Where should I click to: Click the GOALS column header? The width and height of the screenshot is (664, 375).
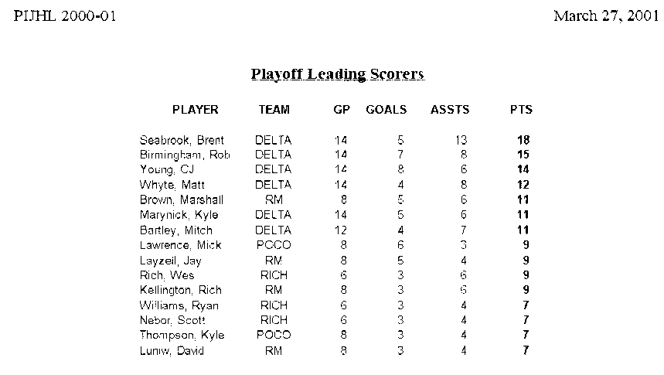click(x=386, y=110)
